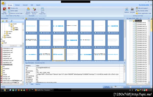This screenshot has height=97, width=153.
Task: Click the Buy license online cart icon
Action: 137,11
